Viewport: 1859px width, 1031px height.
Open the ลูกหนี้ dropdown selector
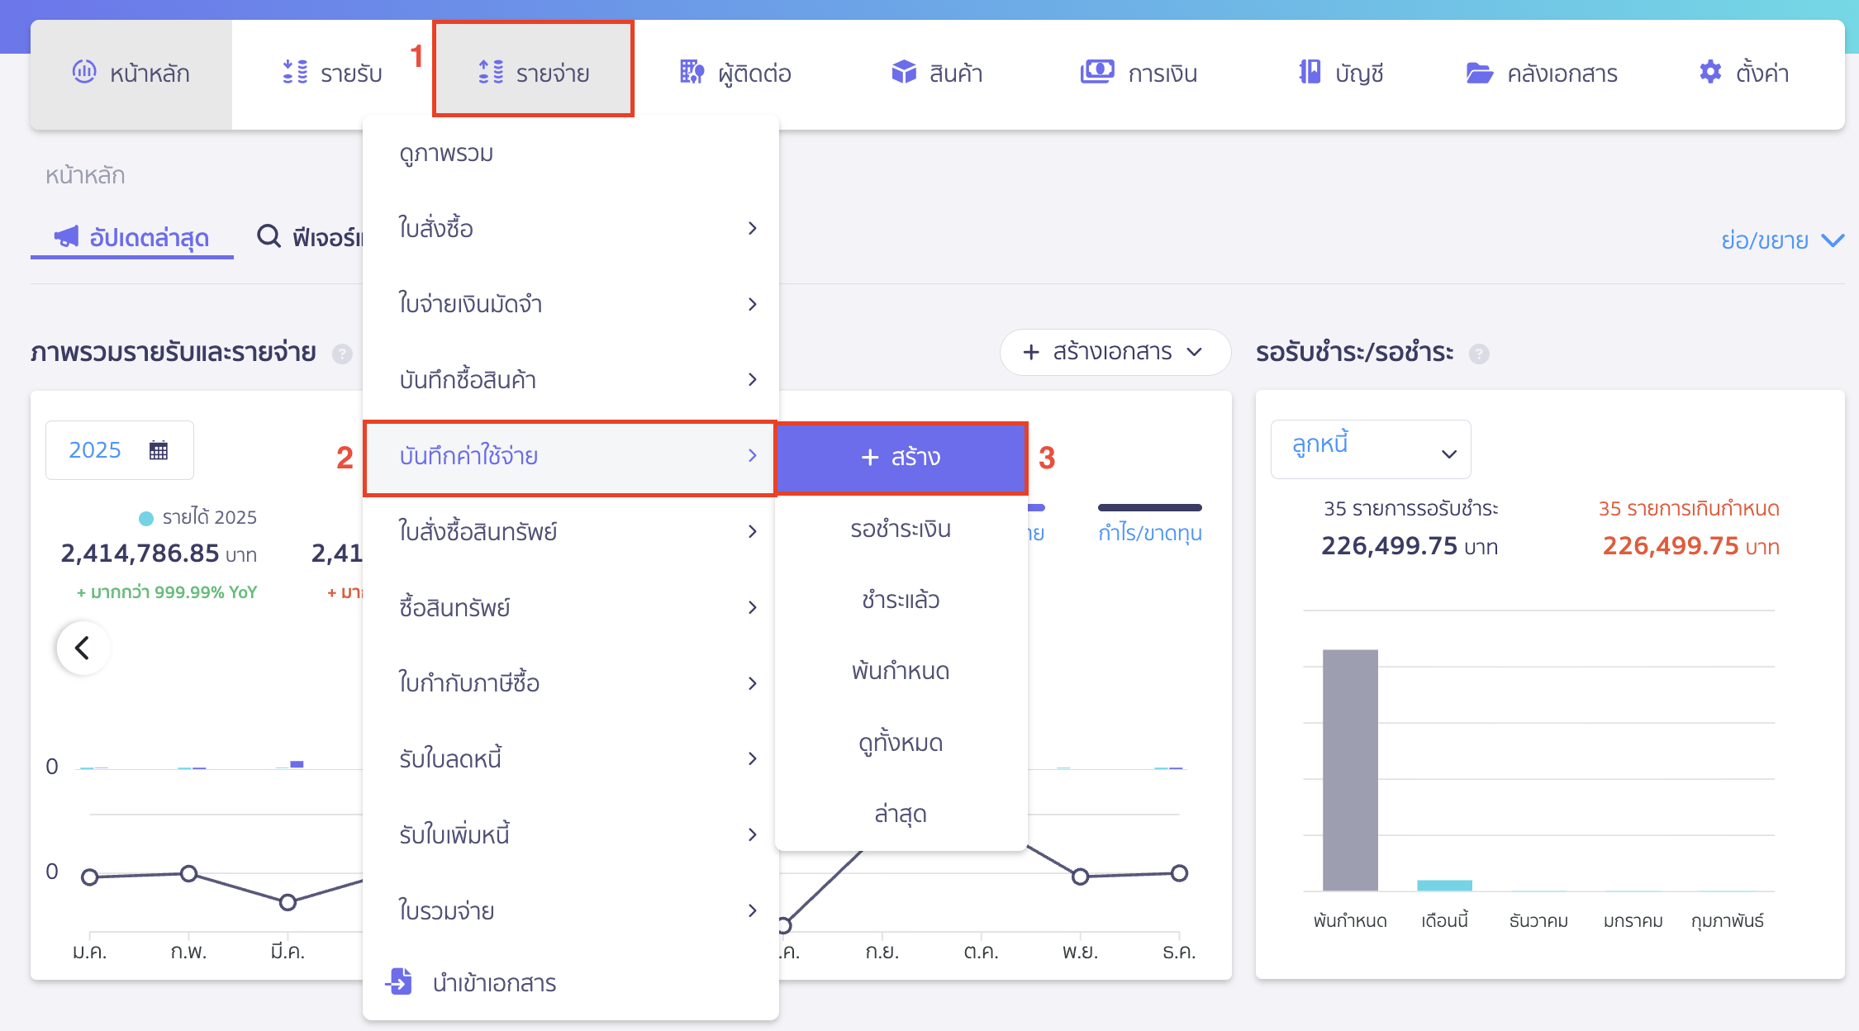tap(1370, 449)
